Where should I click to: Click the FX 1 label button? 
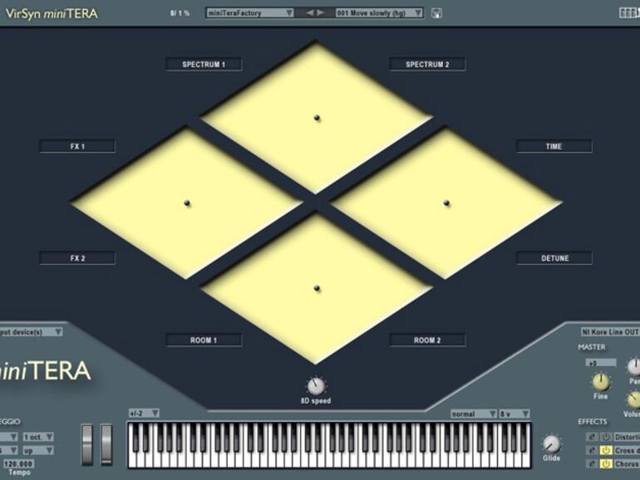(77, 146)
